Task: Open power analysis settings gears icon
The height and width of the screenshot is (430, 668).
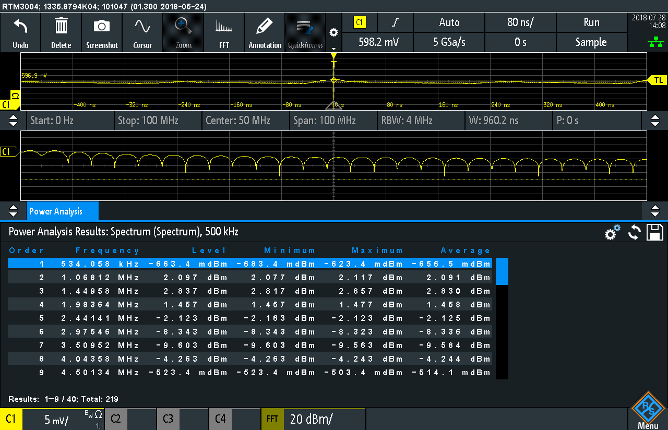Action: pyautogui.click(x=612, y=232)
